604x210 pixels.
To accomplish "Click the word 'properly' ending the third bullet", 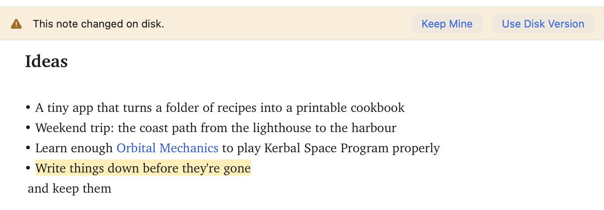I will [416, 149].
